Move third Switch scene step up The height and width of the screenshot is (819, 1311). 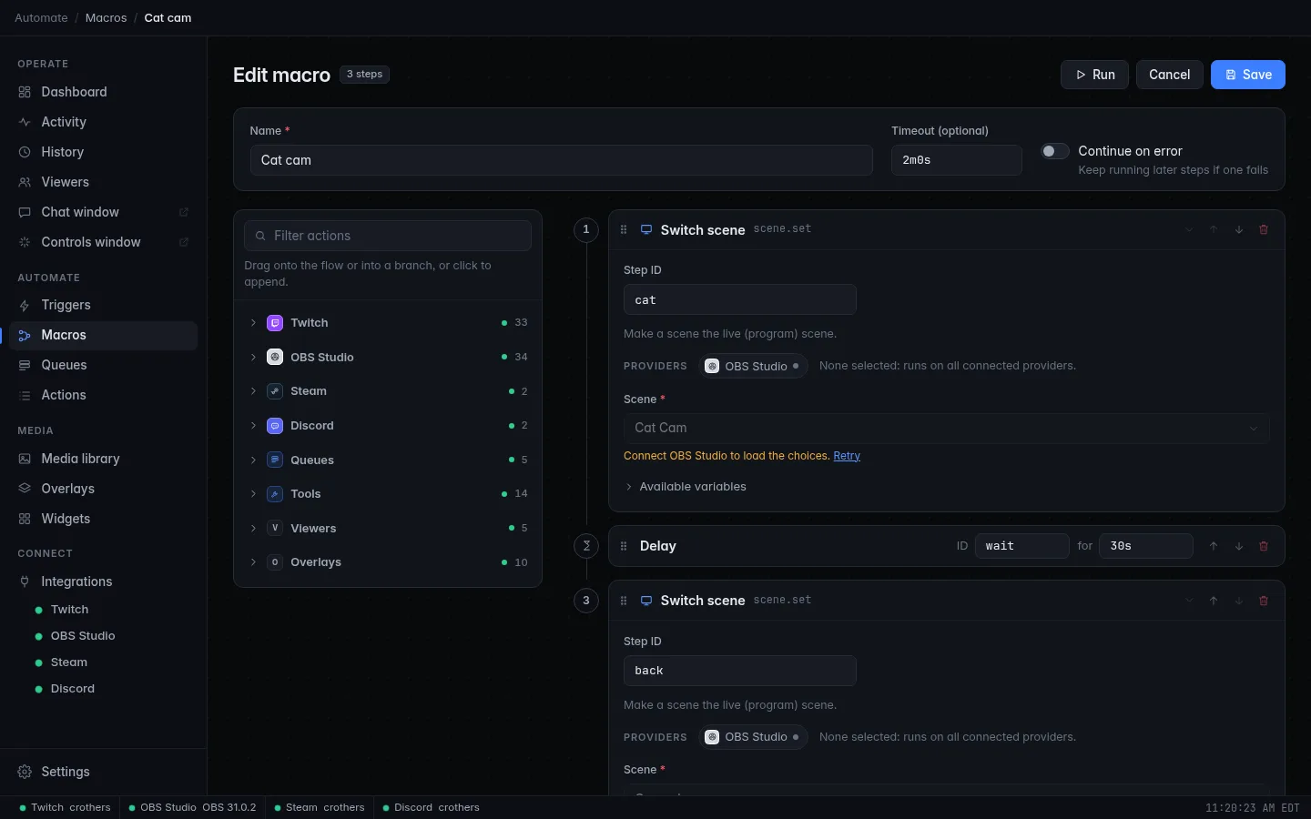point(1214,601)
